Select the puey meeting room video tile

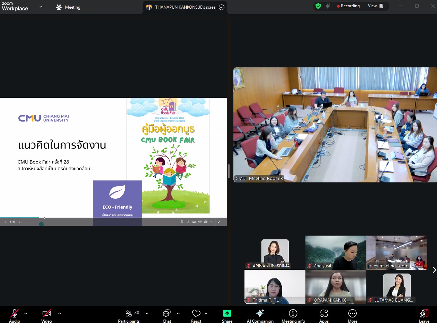pyautogui.click(x=397, y=253)
